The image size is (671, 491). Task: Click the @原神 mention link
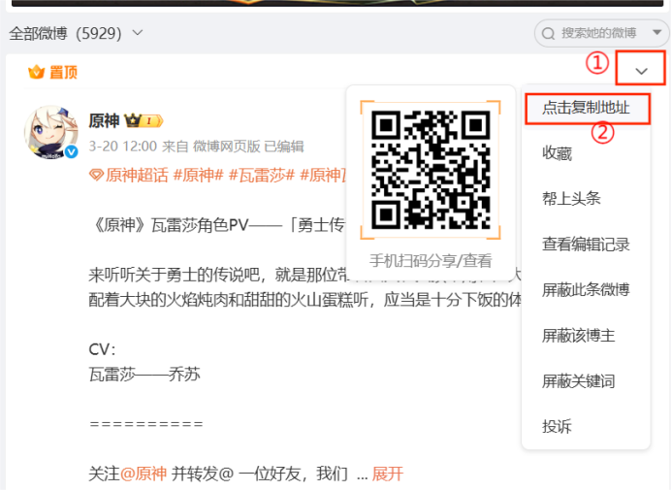[144, 474]
